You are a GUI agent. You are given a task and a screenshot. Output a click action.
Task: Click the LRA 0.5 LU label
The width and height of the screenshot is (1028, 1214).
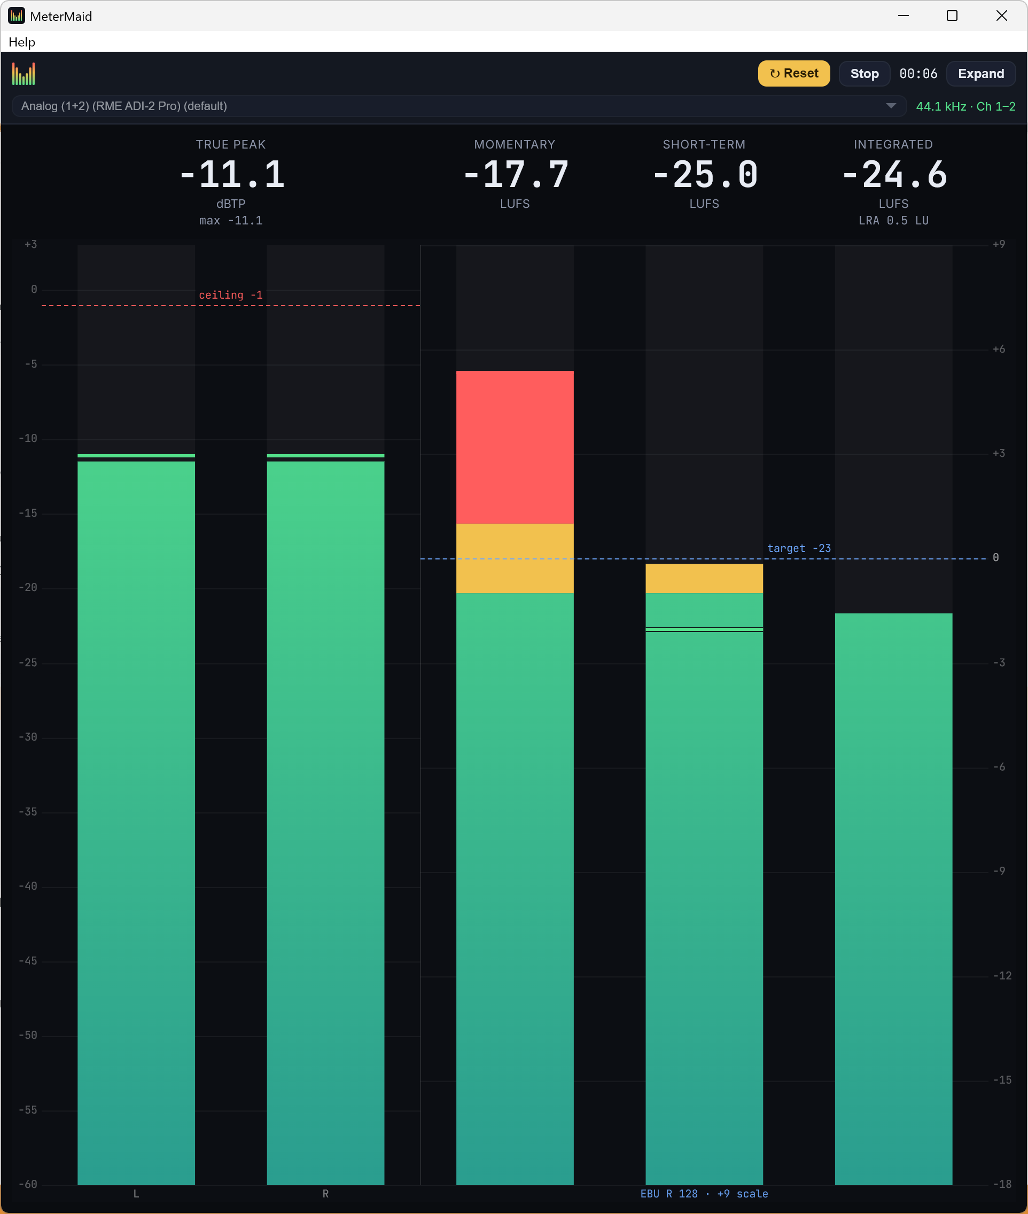coord(893,220)
